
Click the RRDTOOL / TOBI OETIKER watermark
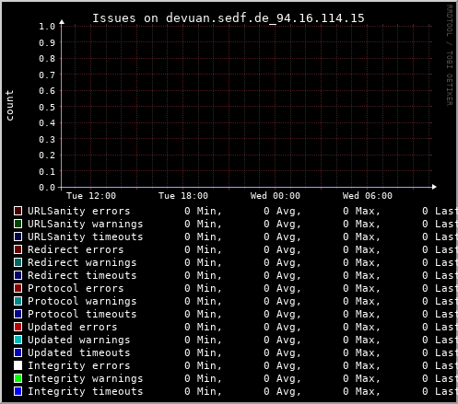450,55
